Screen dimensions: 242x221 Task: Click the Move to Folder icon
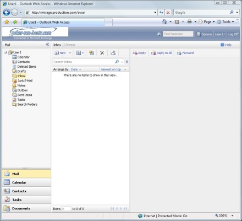(91, 53)
